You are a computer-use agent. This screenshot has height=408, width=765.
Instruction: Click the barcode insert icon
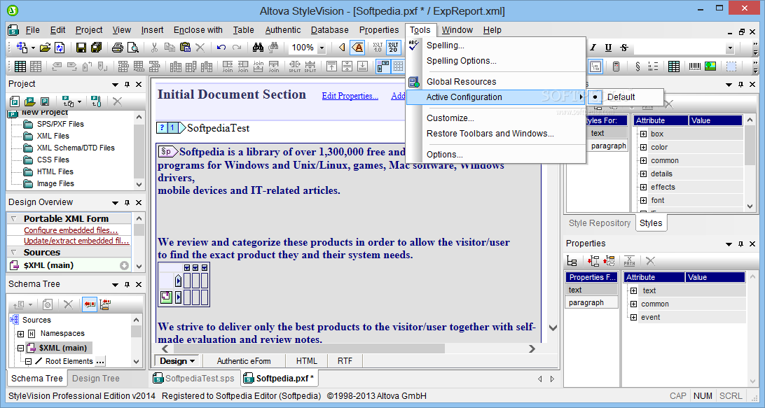(695, 66)
